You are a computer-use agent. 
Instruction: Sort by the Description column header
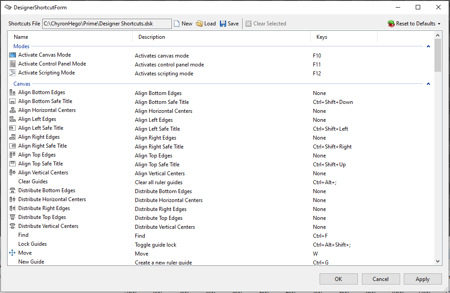[x=221, y=37]
